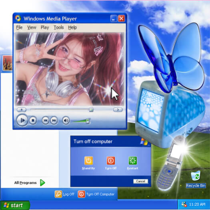
Task: Click the green Restart icon
Action: pos(133,160)
